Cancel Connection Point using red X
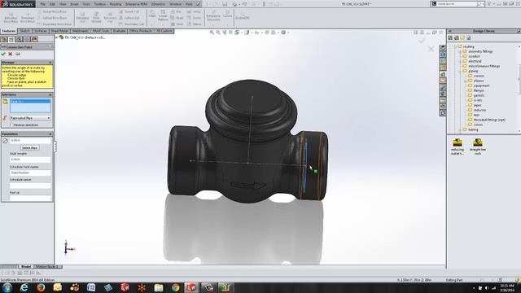Viewport: 521px width, 293px height. tap(10, 54)
